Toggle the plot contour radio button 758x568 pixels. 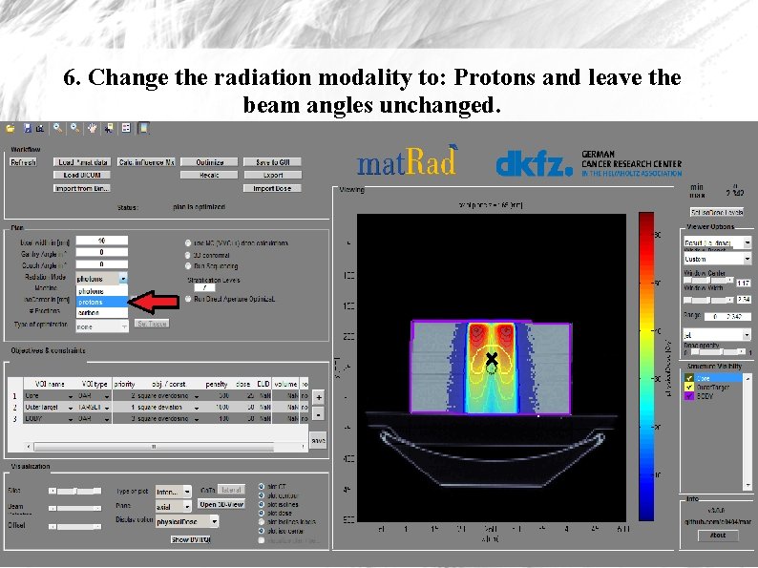click(262, 495)
